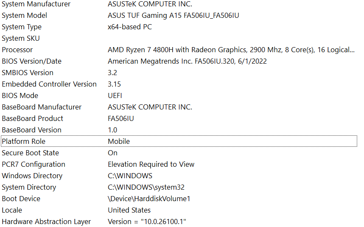Select the Platform Role row

coord(24,142)
